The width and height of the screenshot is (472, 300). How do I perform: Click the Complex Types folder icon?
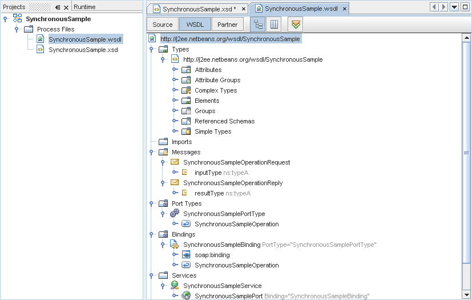pos(186,90)
